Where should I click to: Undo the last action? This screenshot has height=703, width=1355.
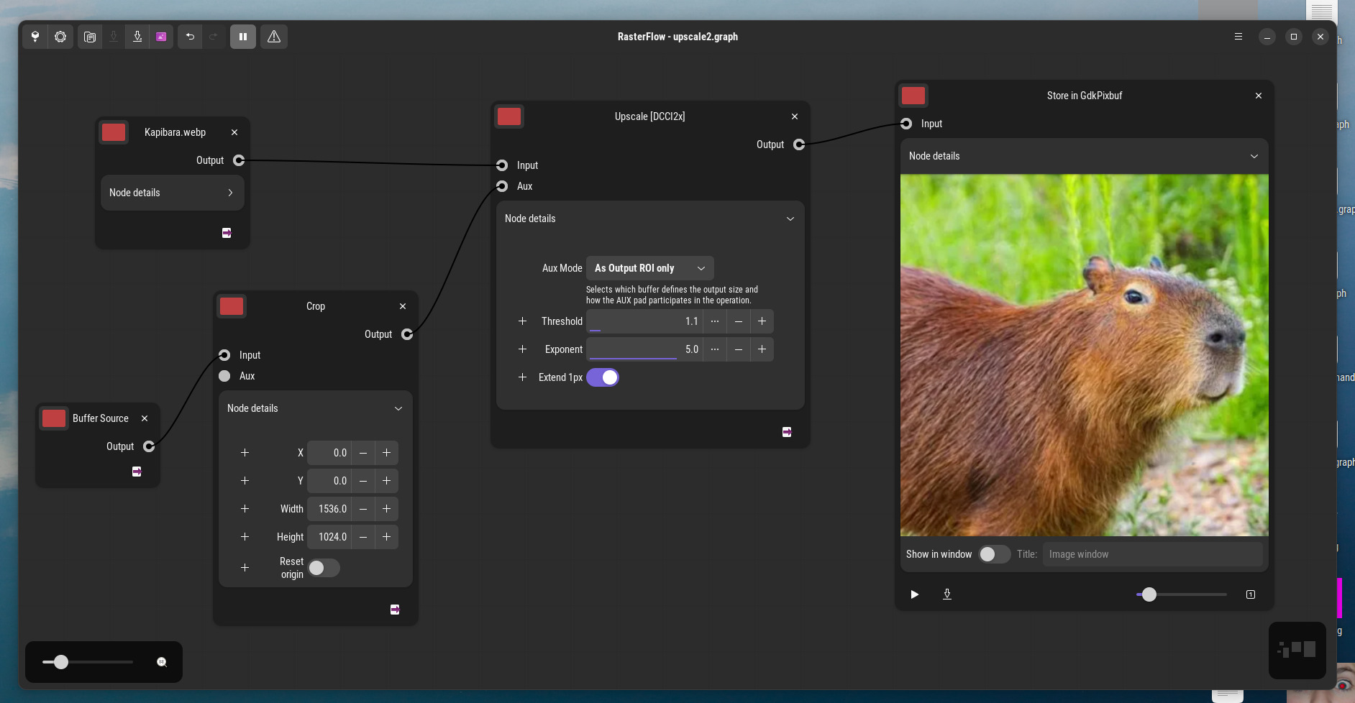190,37
